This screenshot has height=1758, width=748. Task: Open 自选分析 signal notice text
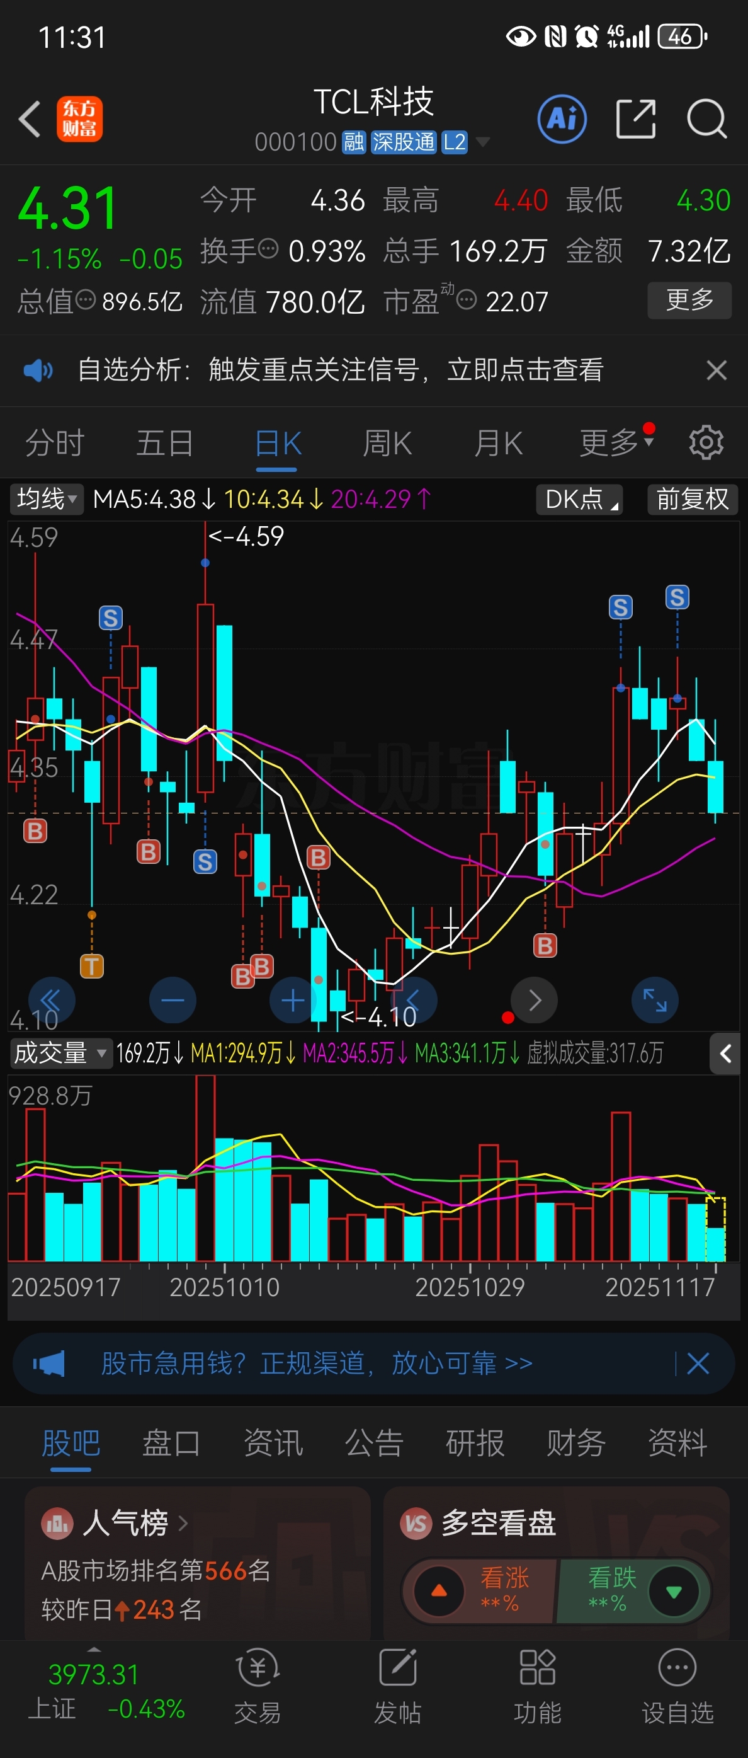tap(340, 370)
